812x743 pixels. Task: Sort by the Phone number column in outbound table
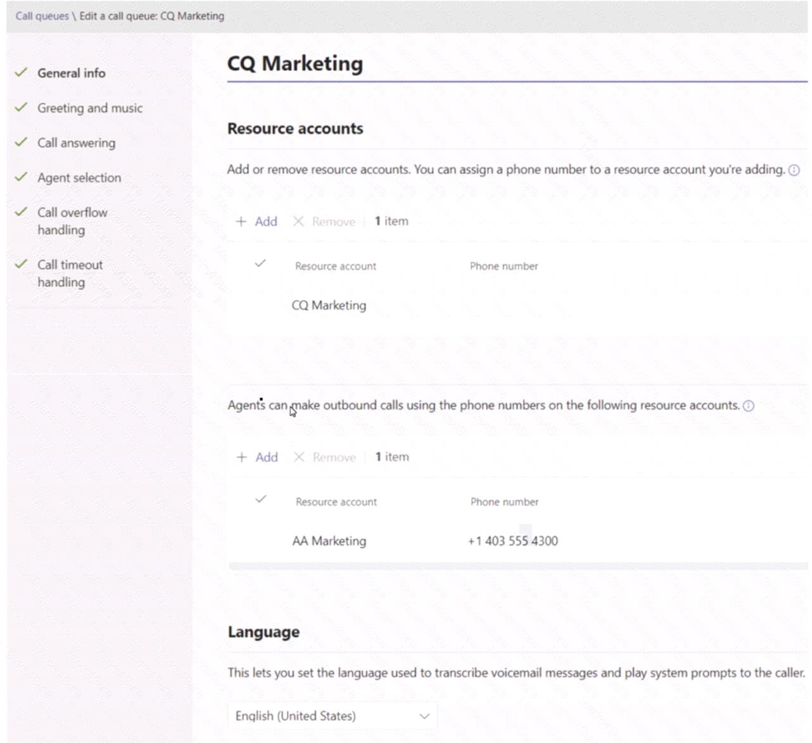pos(504,502)
